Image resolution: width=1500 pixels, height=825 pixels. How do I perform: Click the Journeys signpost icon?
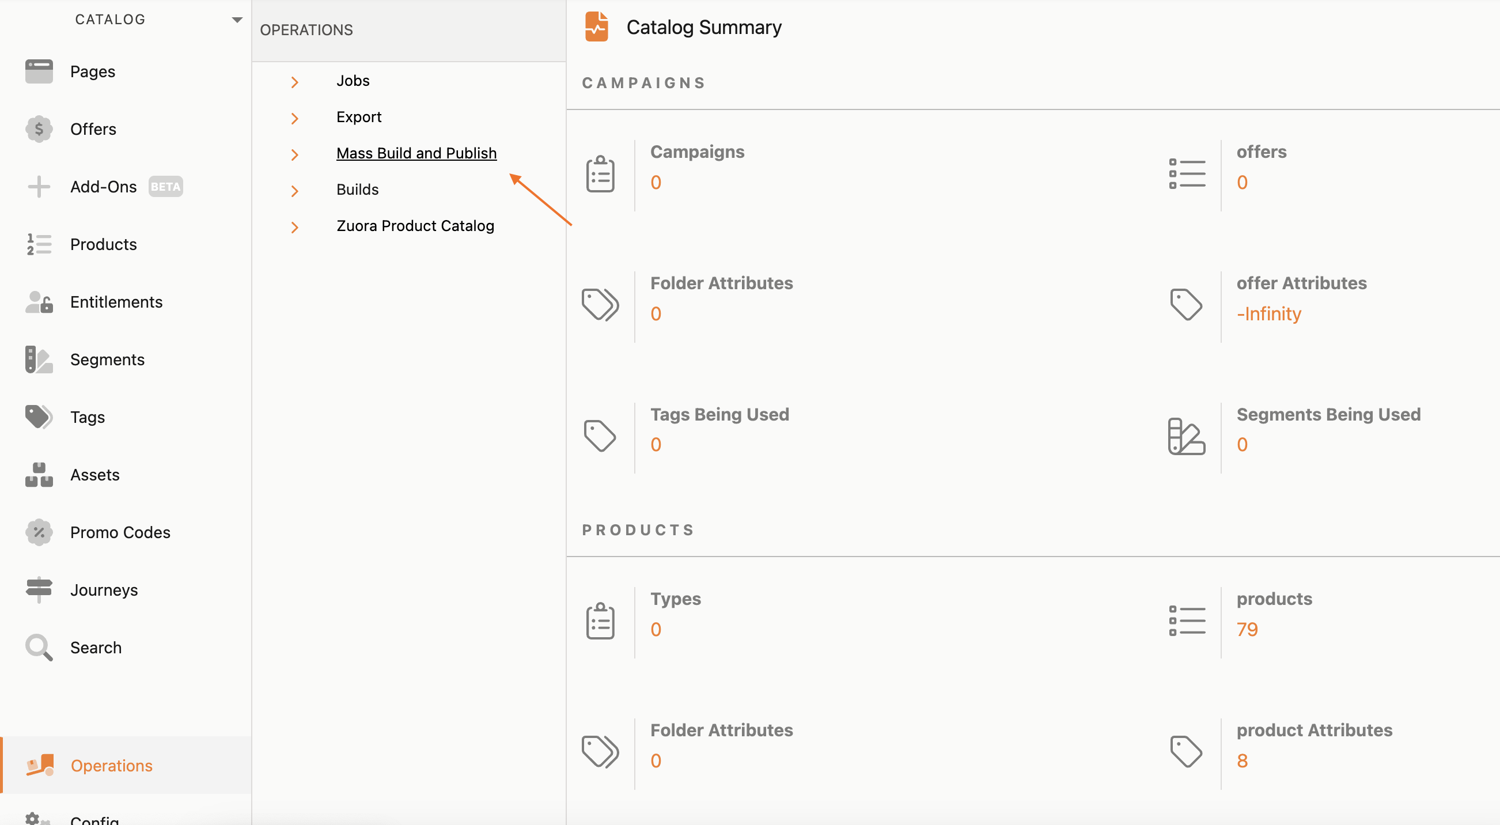pos(39,590)
